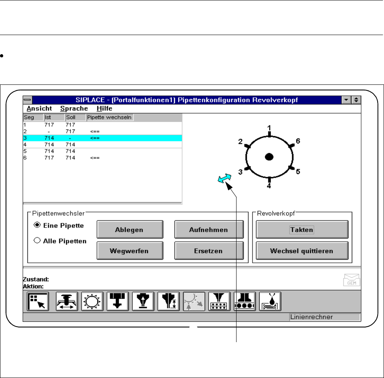
Task: Select segment row 4 with 714 714
Action: coord(103,145)
